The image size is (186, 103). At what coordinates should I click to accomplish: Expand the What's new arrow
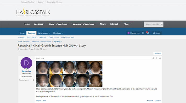click(49, 33)
